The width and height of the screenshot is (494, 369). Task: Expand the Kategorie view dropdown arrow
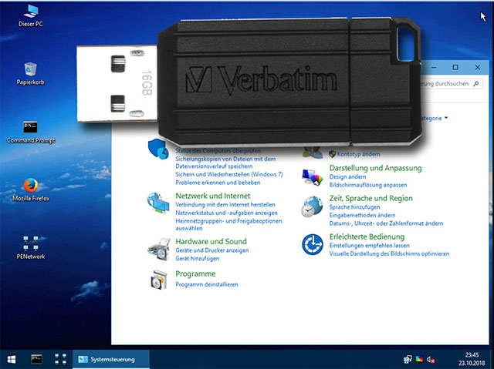(446, 118)
